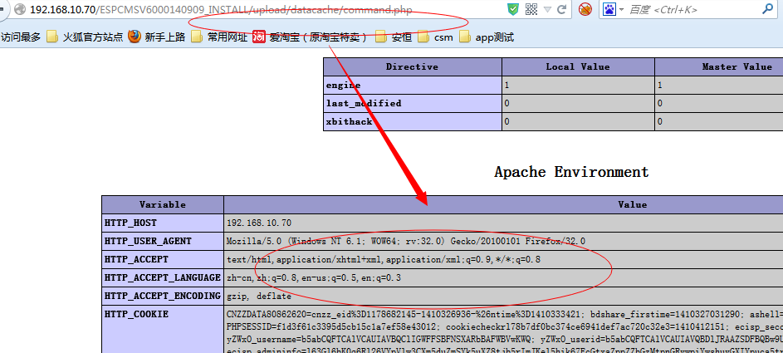Click the Master Value column header
783x353 pixels.
[x=719, y=67]
